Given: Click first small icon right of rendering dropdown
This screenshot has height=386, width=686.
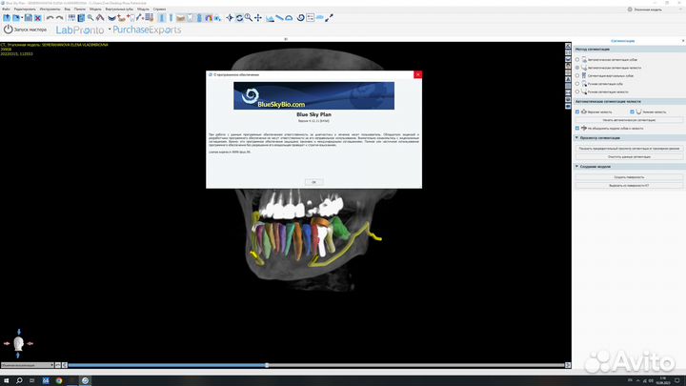Looking at the screenshot, I should click(x=58, y=365).
